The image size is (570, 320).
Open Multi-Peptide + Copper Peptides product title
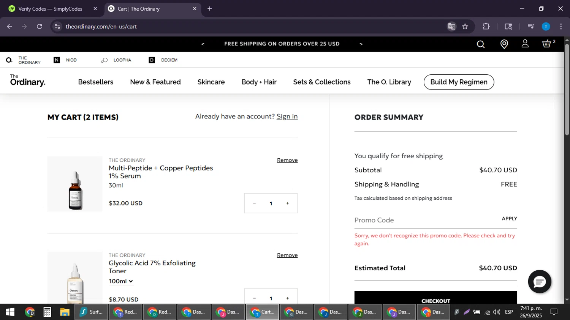pos(161,172)
